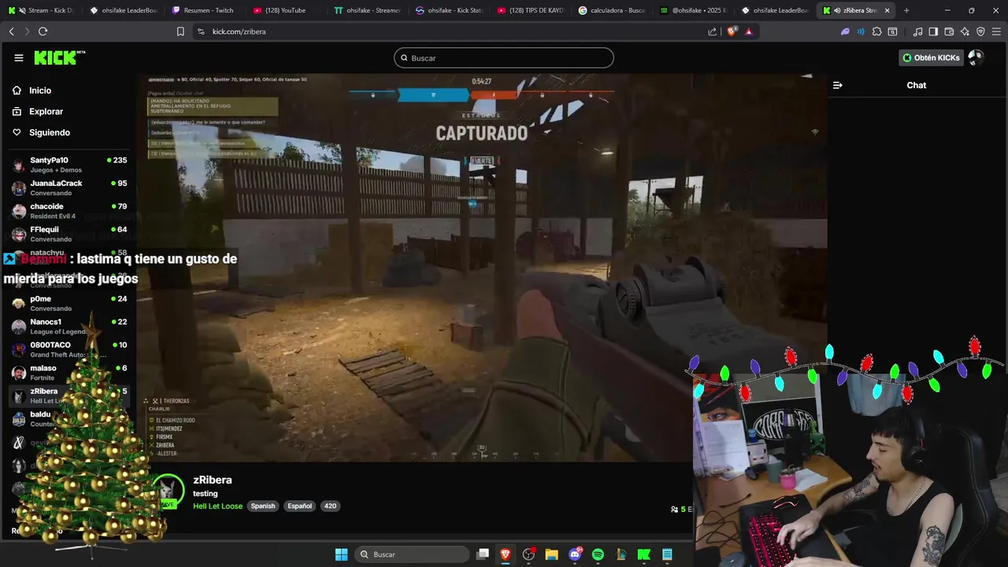Click the 420 tag
This screenshot has width=1008, height=567.
pos(330,506)
